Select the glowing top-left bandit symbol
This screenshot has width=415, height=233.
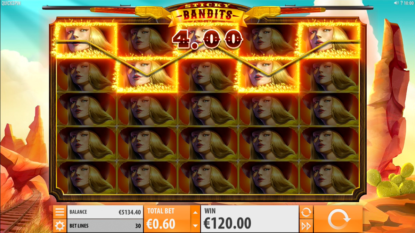86,40
